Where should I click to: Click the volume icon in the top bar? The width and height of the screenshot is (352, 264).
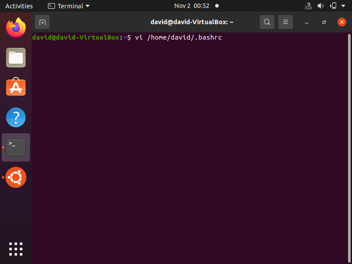[x=320, y=6]
